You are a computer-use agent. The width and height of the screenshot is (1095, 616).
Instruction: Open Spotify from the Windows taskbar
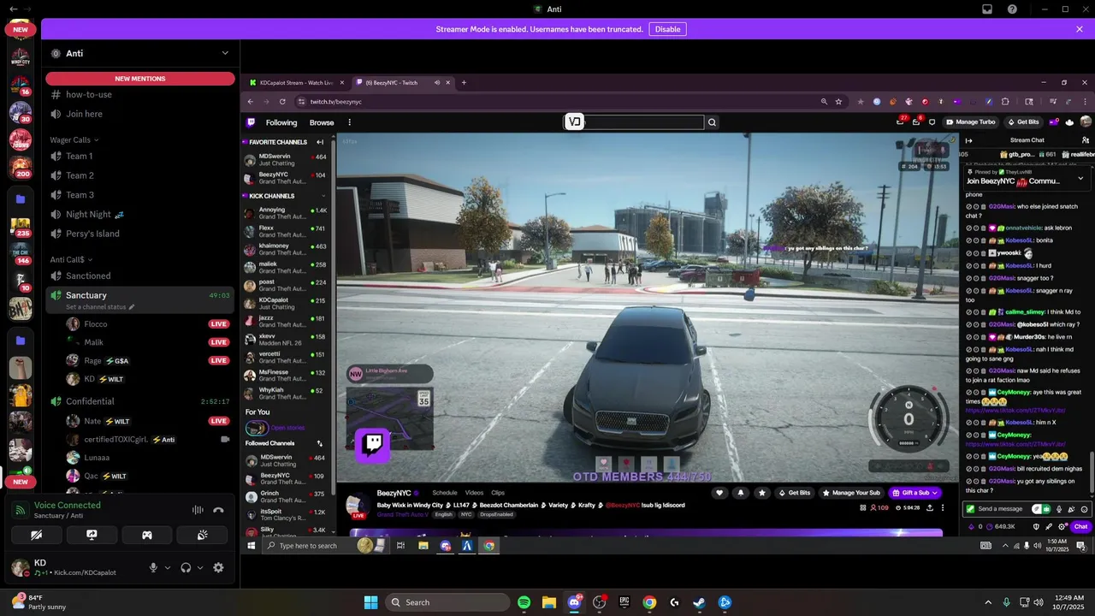[524, 602]
